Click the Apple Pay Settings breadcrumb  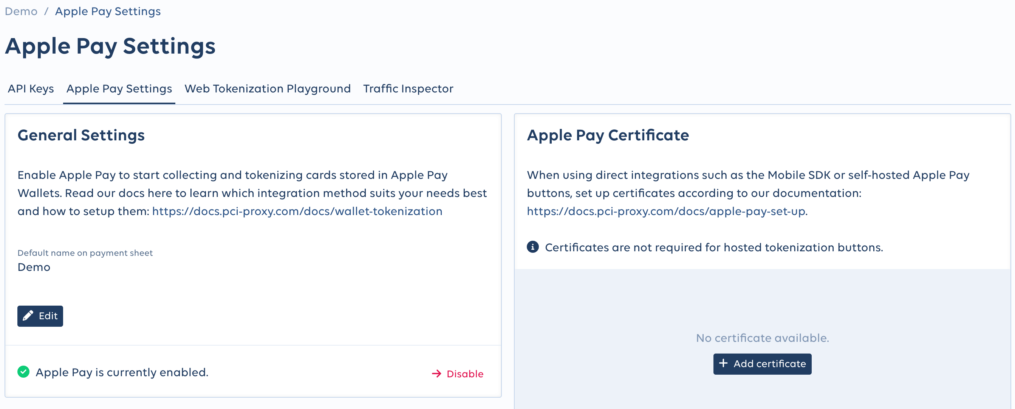point(108,11)
